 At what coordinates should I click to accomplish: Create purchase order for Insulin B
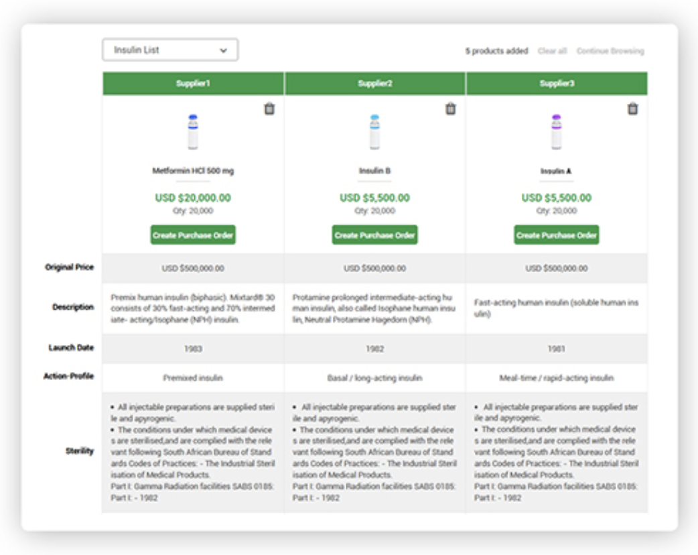pos(375,235)
